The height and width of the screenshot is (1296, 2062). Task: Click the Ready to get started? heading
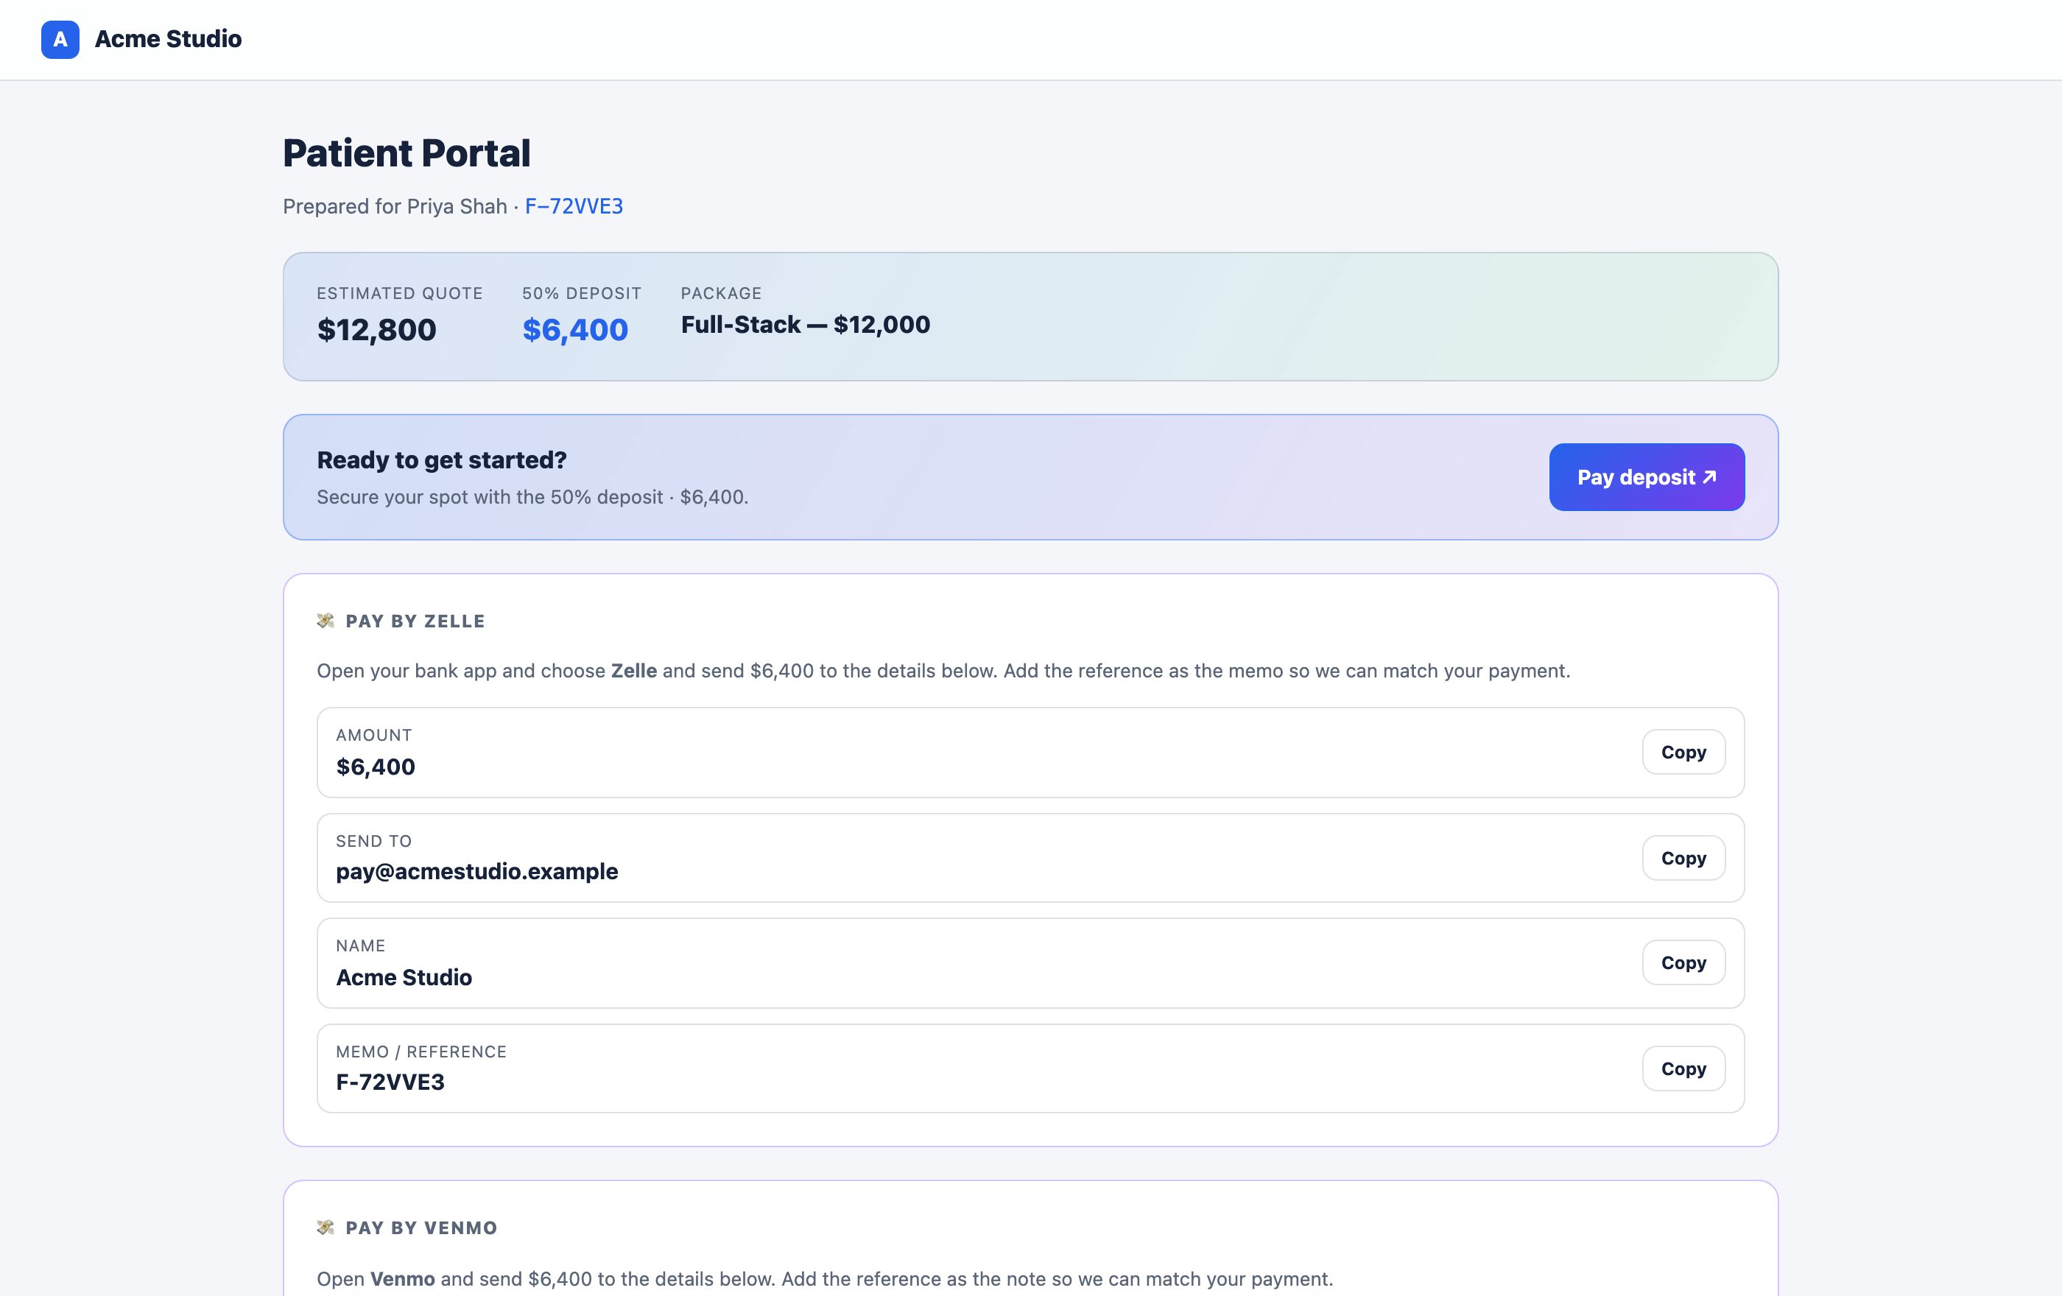tap(442, 459)
